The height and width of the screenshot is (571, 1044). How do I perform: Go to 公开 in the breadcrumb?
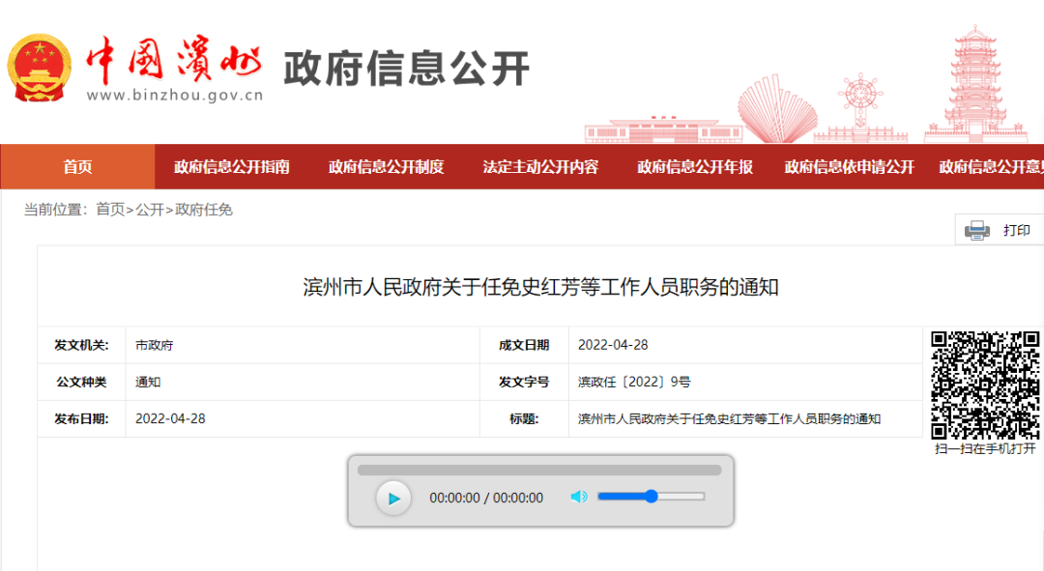coord(150,210)
